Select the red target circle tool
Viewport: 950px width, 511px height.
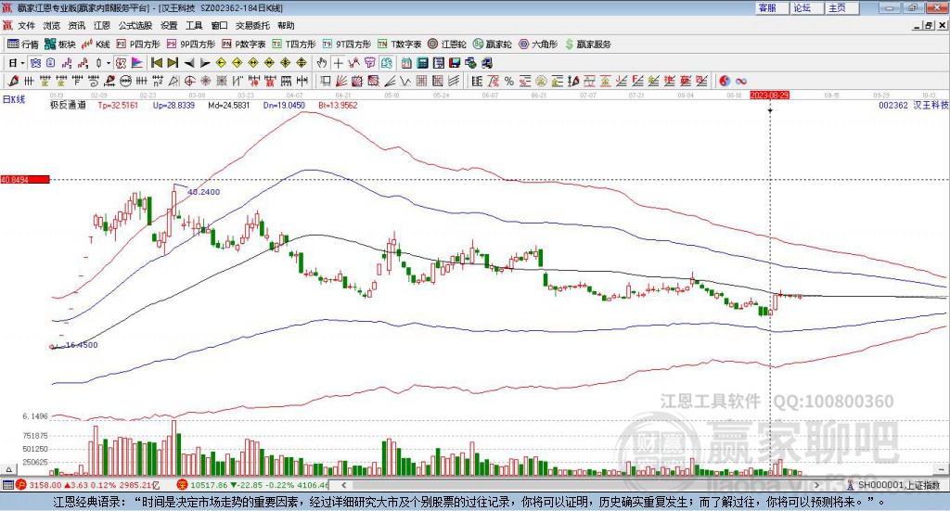189,81
